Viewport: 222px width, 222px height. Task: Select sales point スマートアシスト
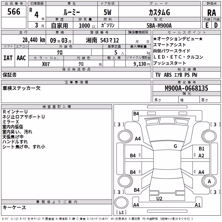[x=170, y=45]
